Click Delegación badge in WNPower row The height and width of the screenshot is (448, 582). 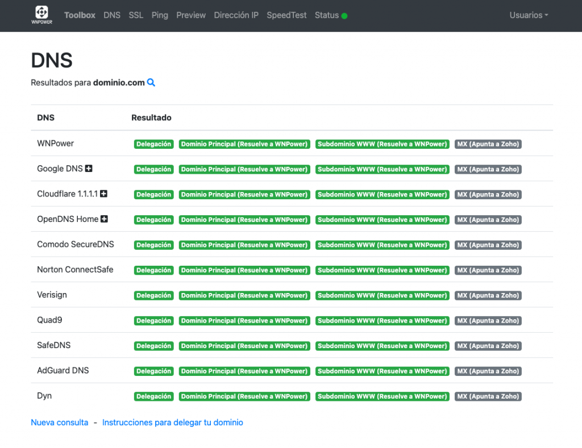pyautogui.click(x=153, y=144)
